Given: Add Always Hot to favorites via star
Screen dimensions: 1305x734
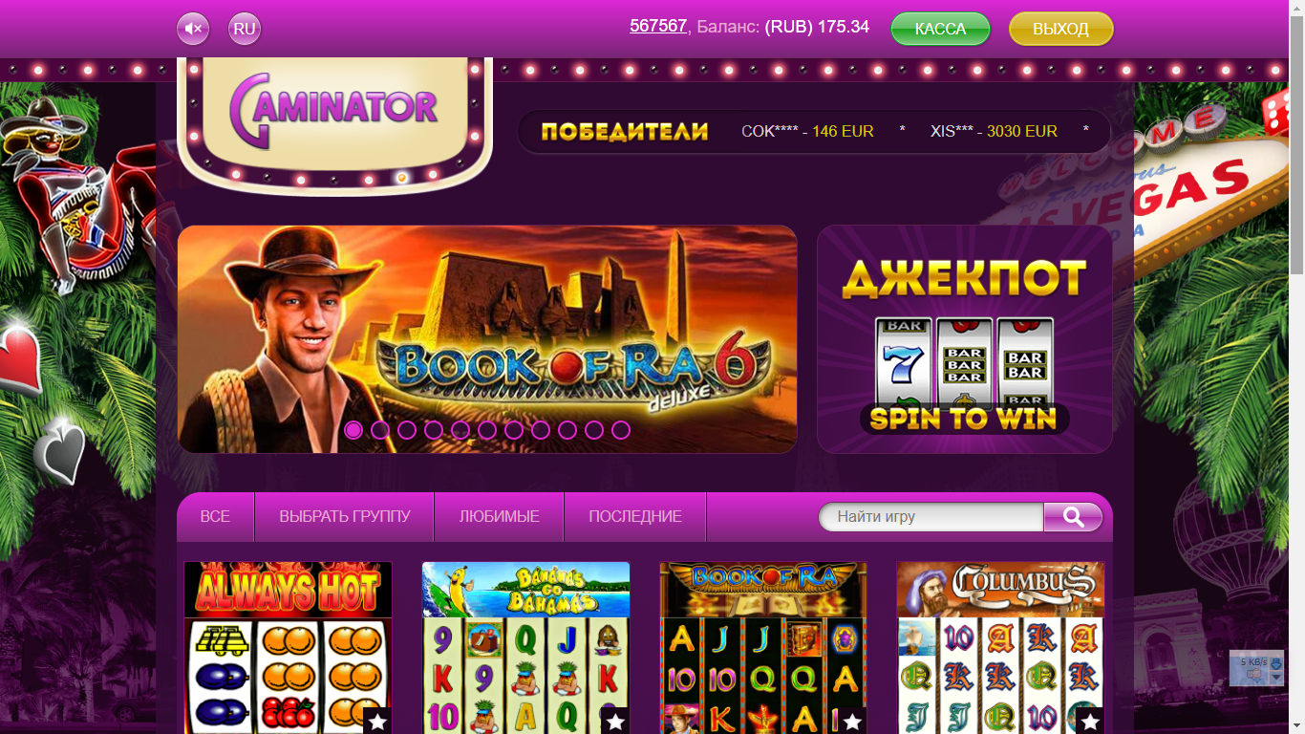Looking at the screenshot, I should pos(377,722).
